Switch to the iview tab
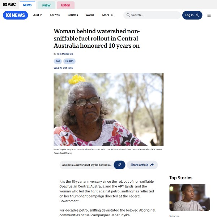Viewport: 217px width, 217px height. click(x=46, y=5)
